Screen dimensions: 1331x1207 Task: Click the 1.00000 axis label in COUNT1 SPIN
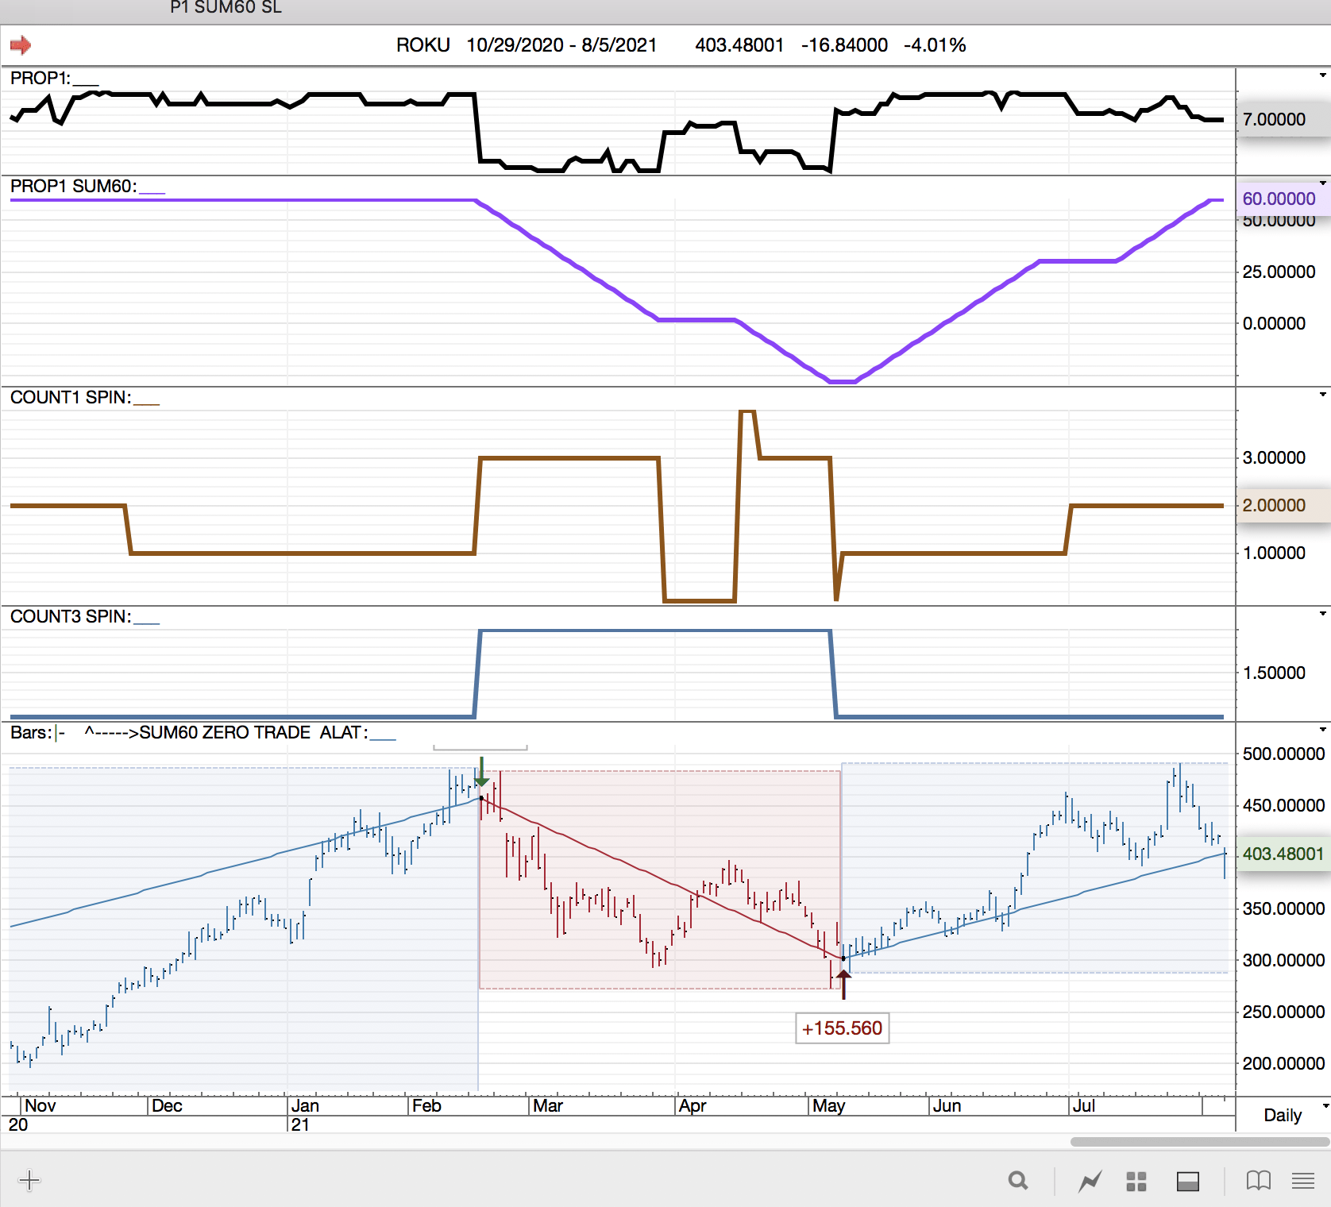(1274, 553)
